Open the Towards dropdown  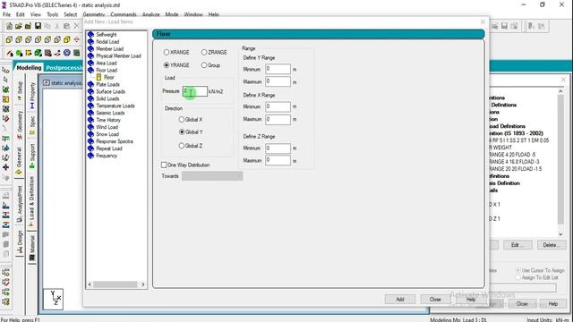pos(212,176)
